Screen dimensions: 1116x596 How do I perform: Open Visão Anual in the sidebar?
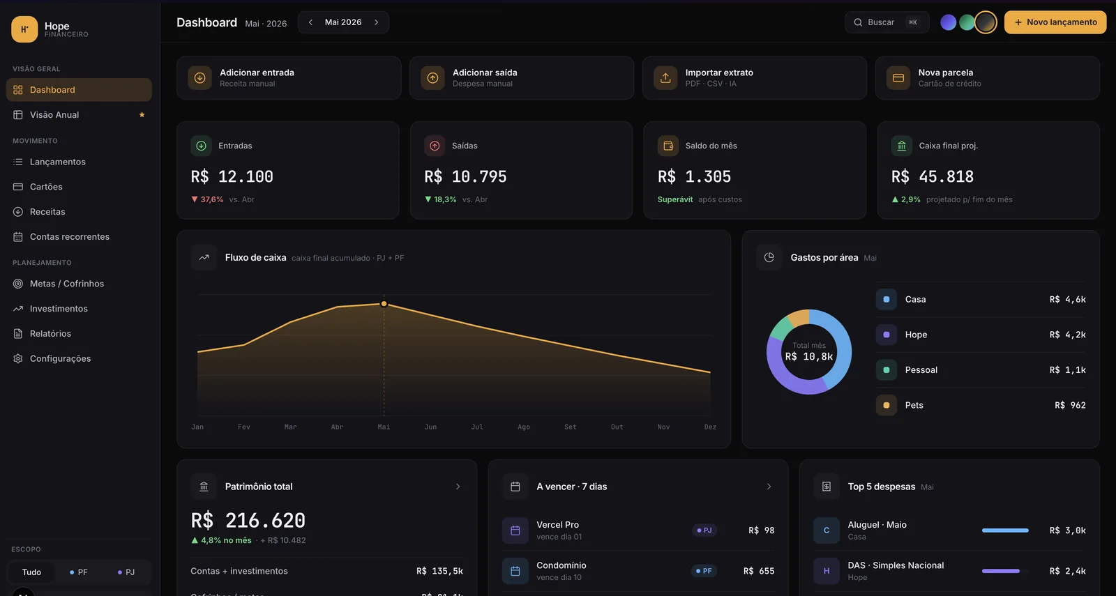79,115
